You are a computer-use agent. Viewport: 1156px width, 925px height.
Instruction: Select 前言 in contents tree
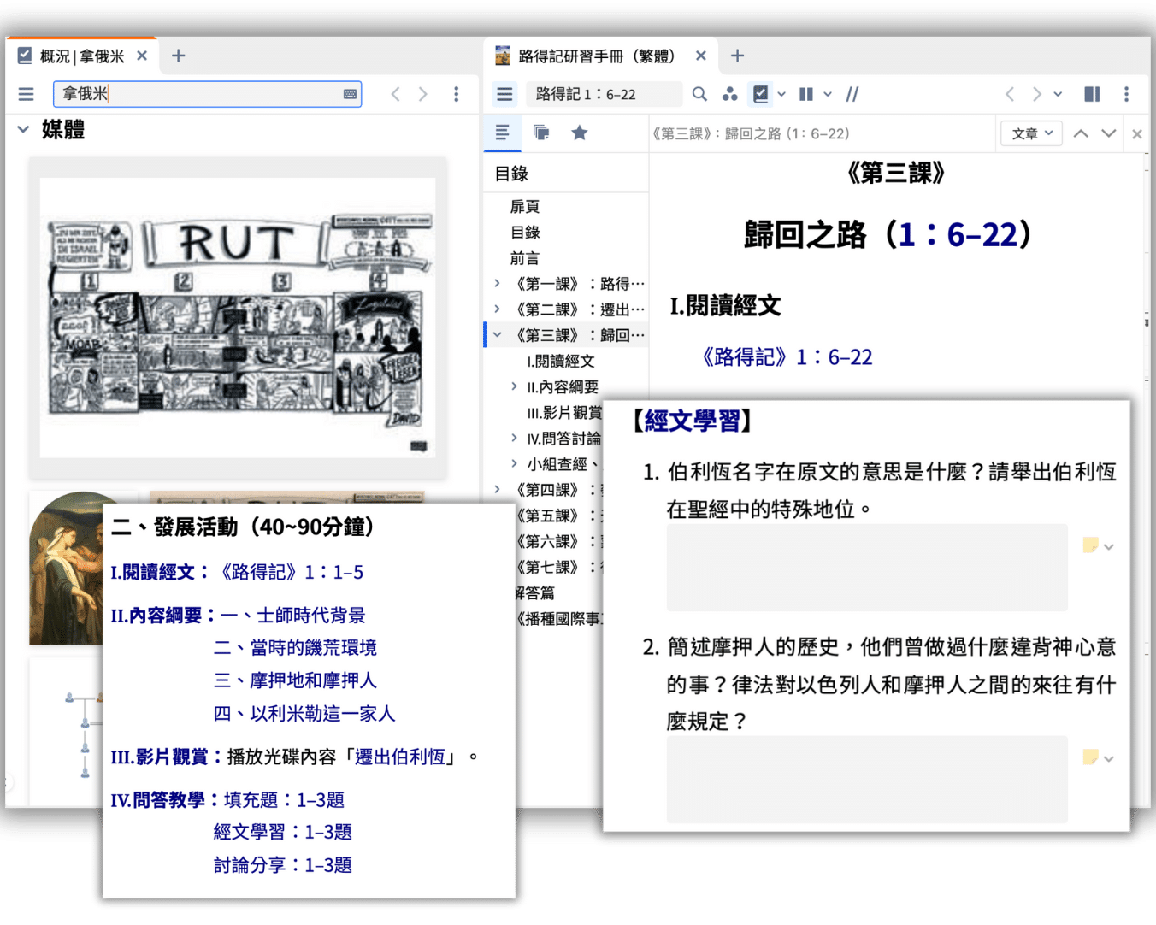525,258
